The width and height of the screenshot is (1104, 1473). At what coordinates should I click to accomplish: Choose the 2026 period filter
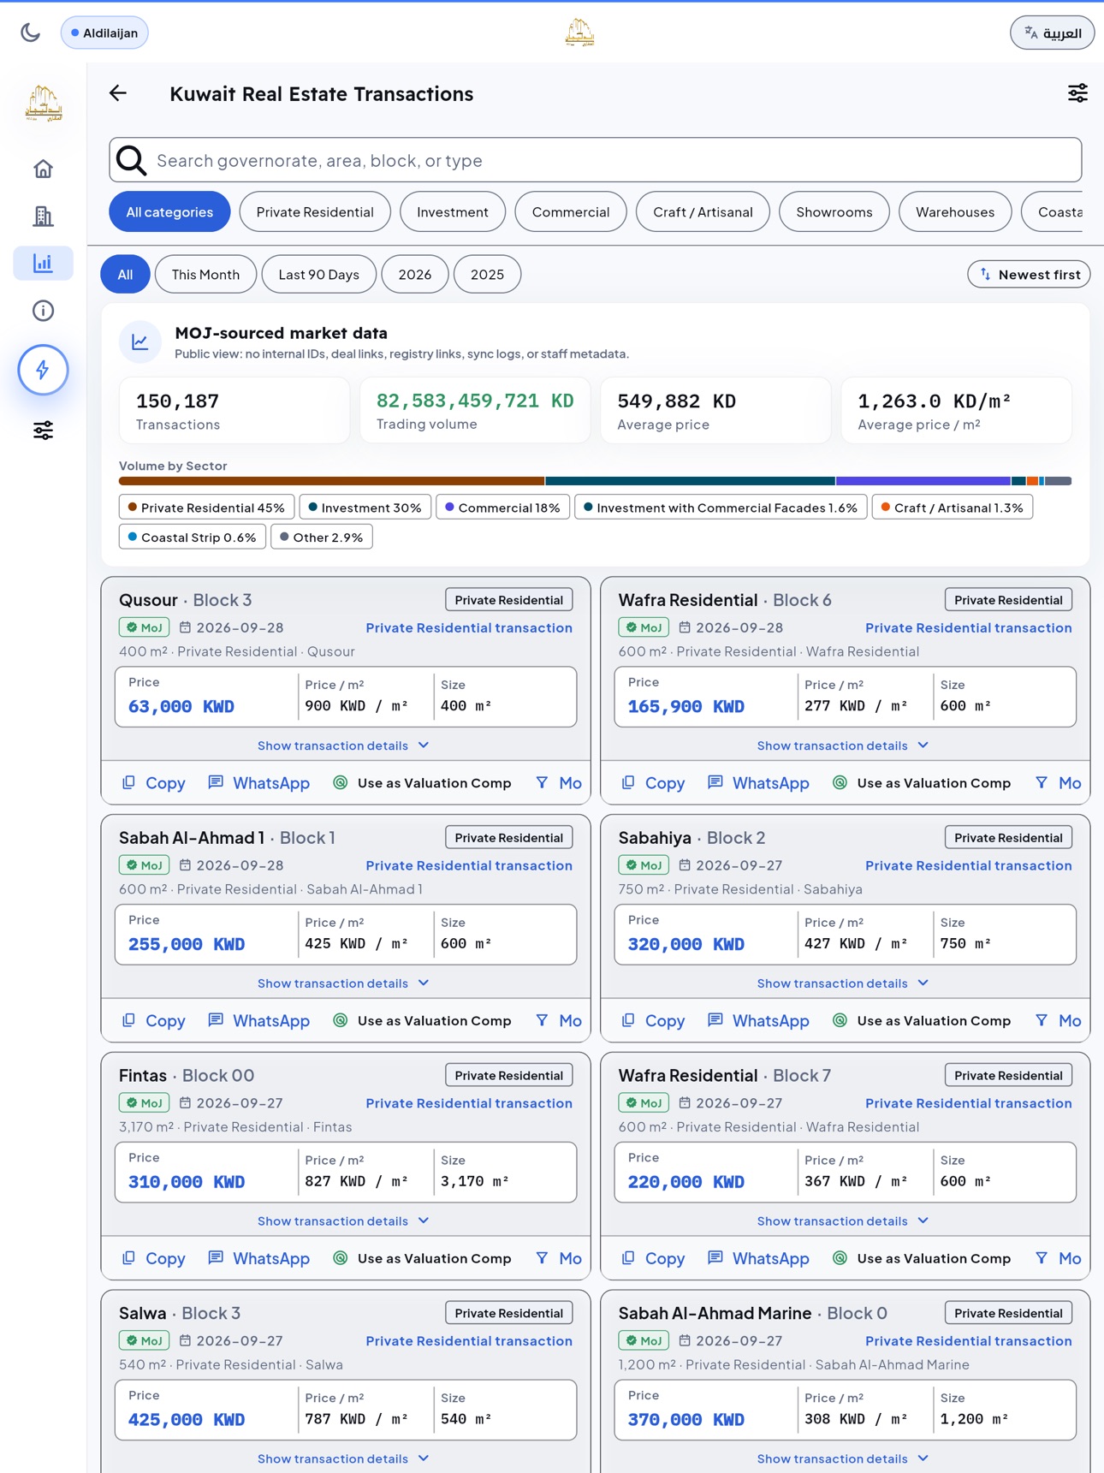pyautogui.click(x=415, y=274)
